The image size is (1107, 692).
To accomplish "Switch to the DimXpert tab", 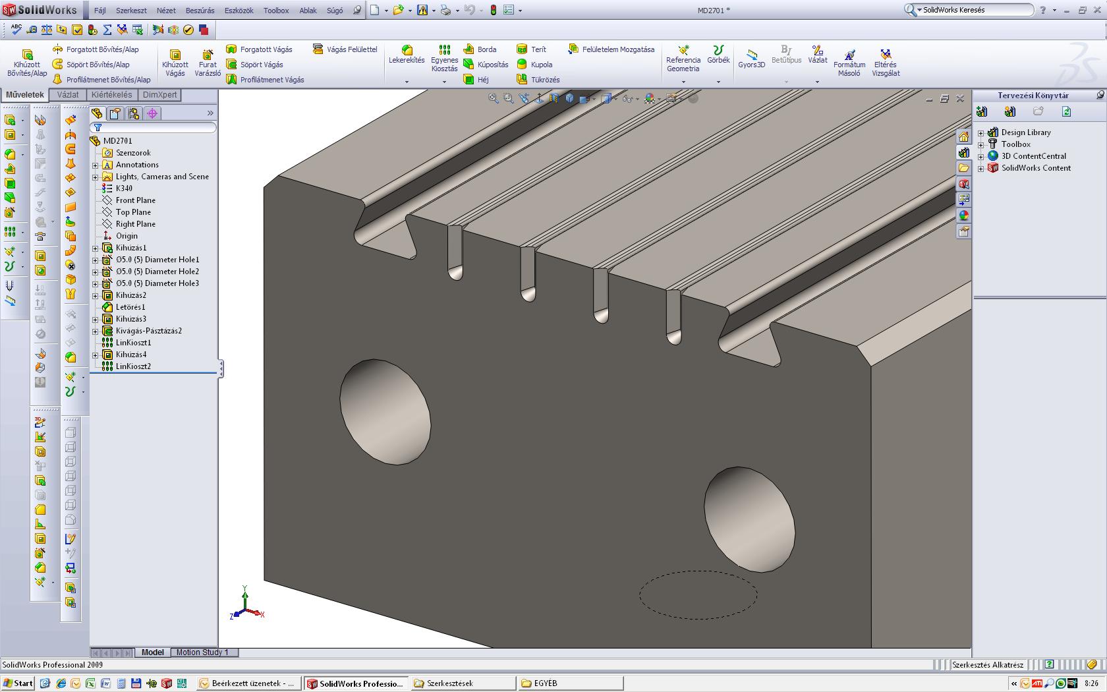I will 160,95.
